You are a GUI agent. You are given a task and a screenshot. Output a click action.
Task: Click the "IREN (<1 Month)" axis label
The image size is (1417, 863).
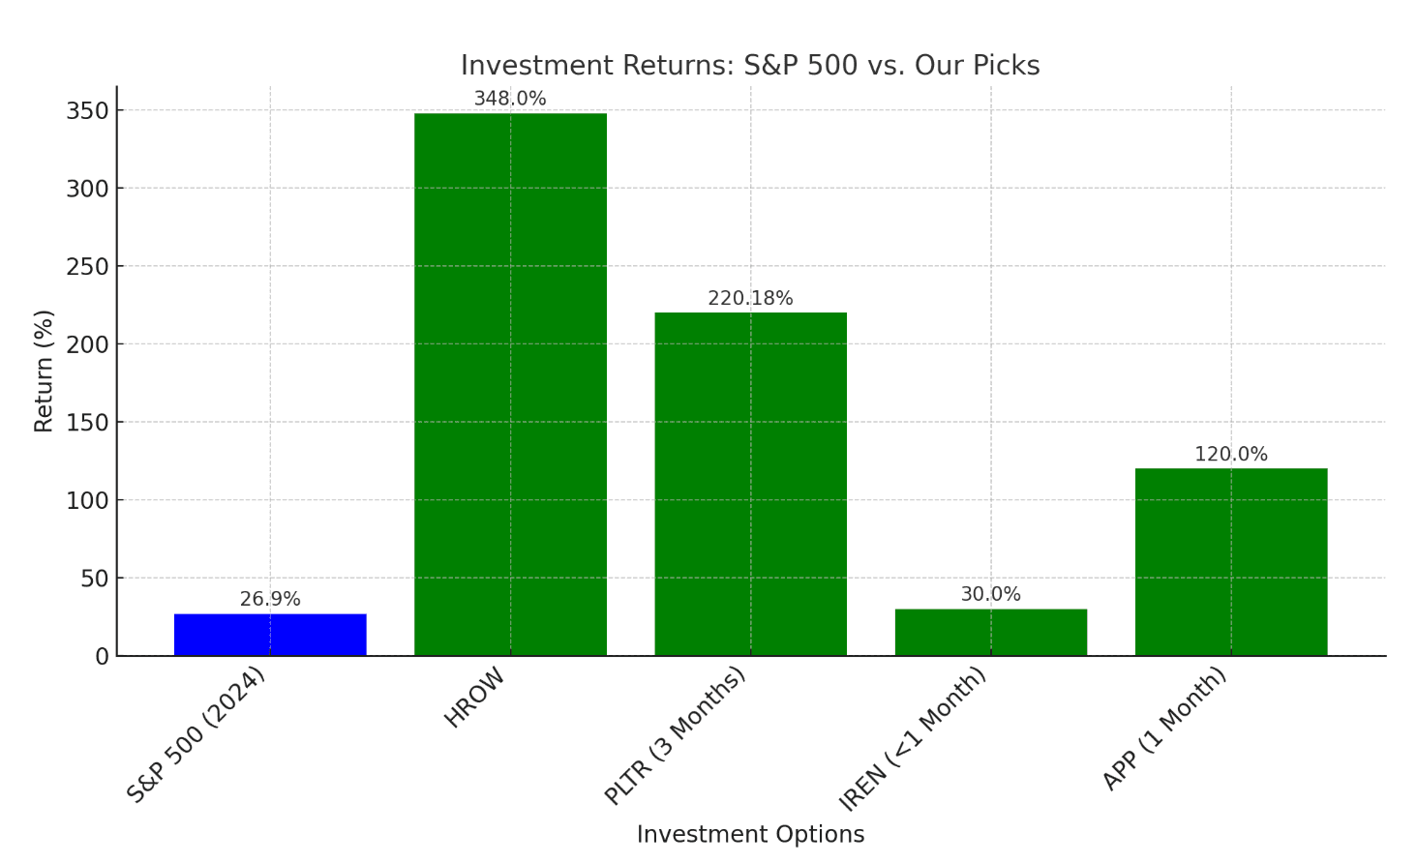[913, 739]
